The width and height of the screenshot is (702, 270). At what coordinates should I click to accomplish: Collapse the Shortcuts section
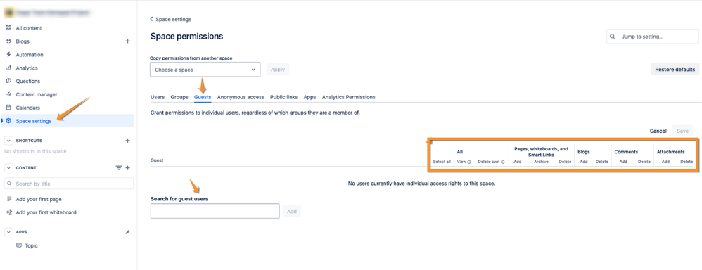click(8, 141)
